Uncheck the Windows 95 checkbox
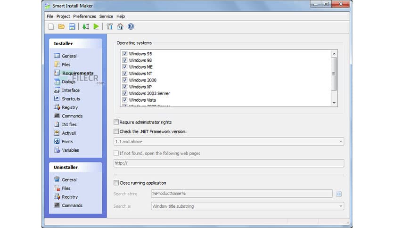Viewport: 394px width, 228px height. point(125,54)
